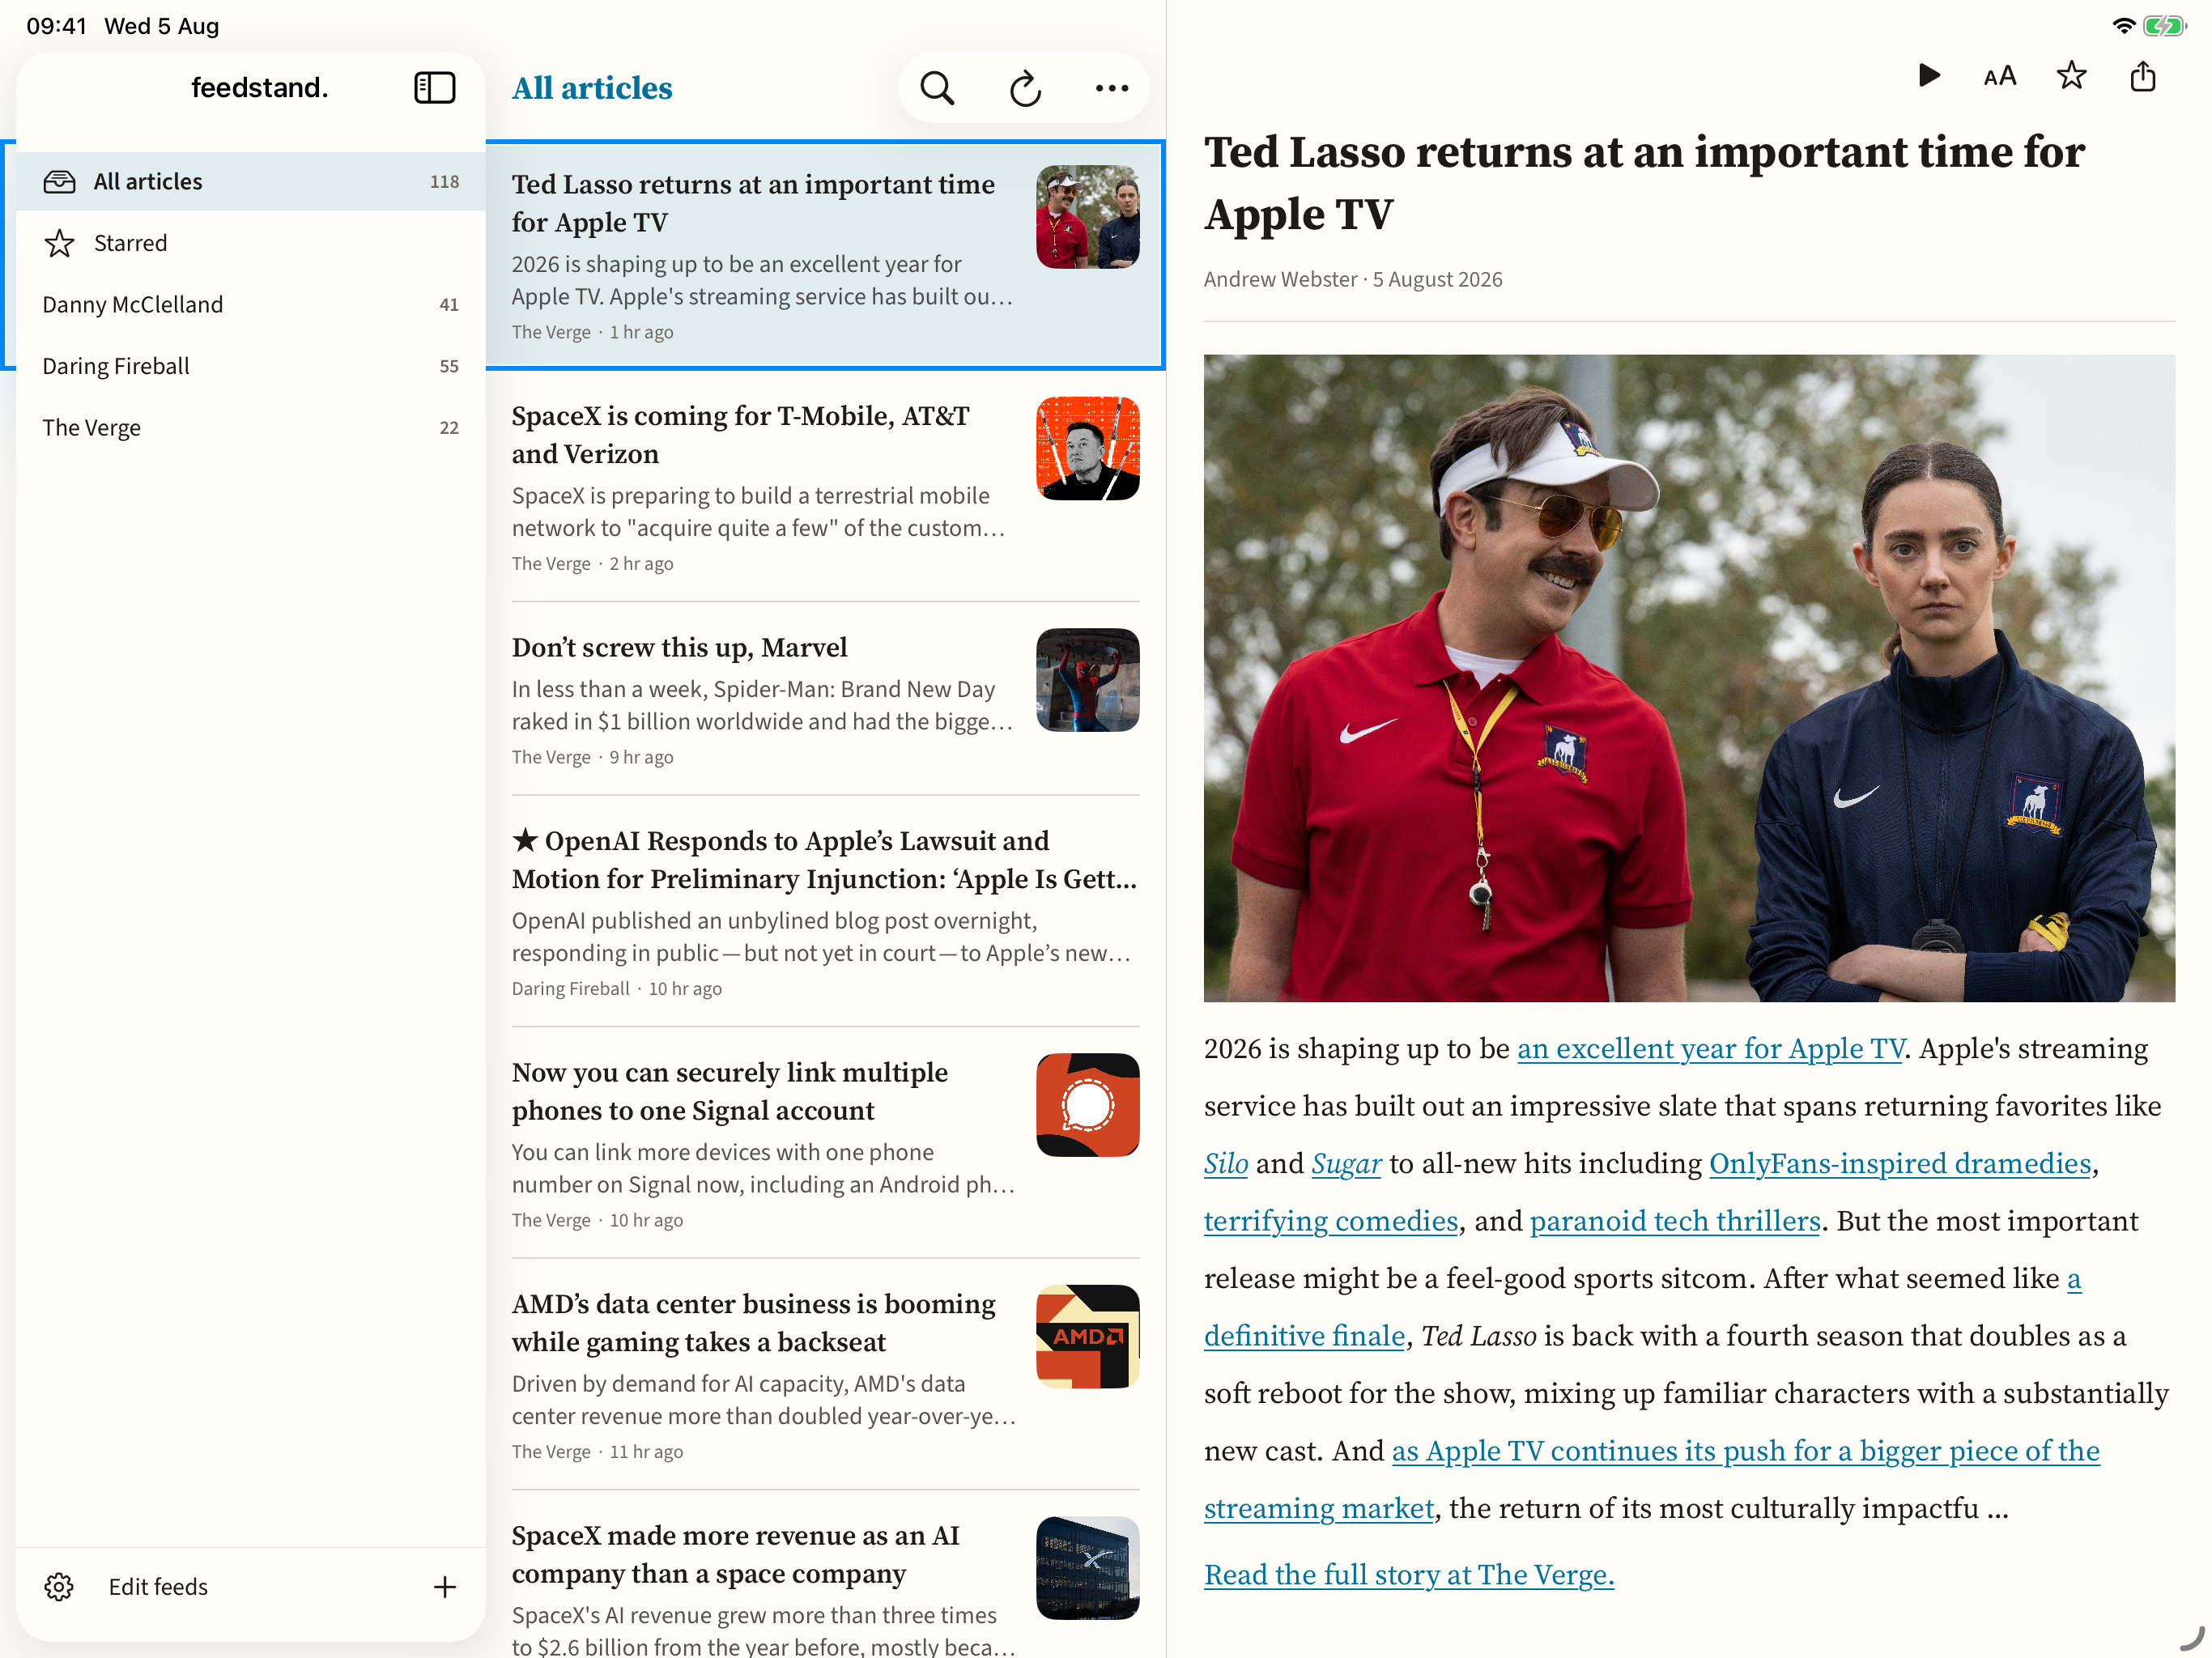Click the Signal logo thumbnail
The width and height of the screenshot is (2212, 1658).
pos(1087,1105)
